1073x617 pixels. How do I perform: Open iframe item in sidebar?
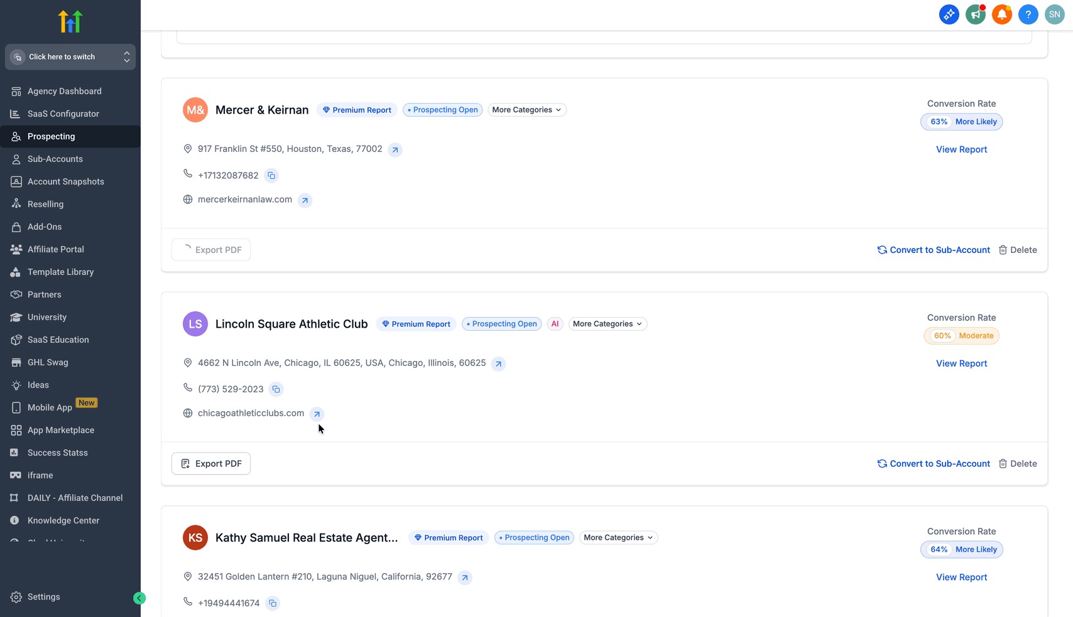[70, 475]
